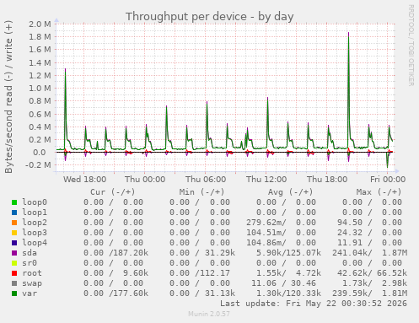Click the sr0 lime legend swatch
419x323 pixels.
(14, 263)
